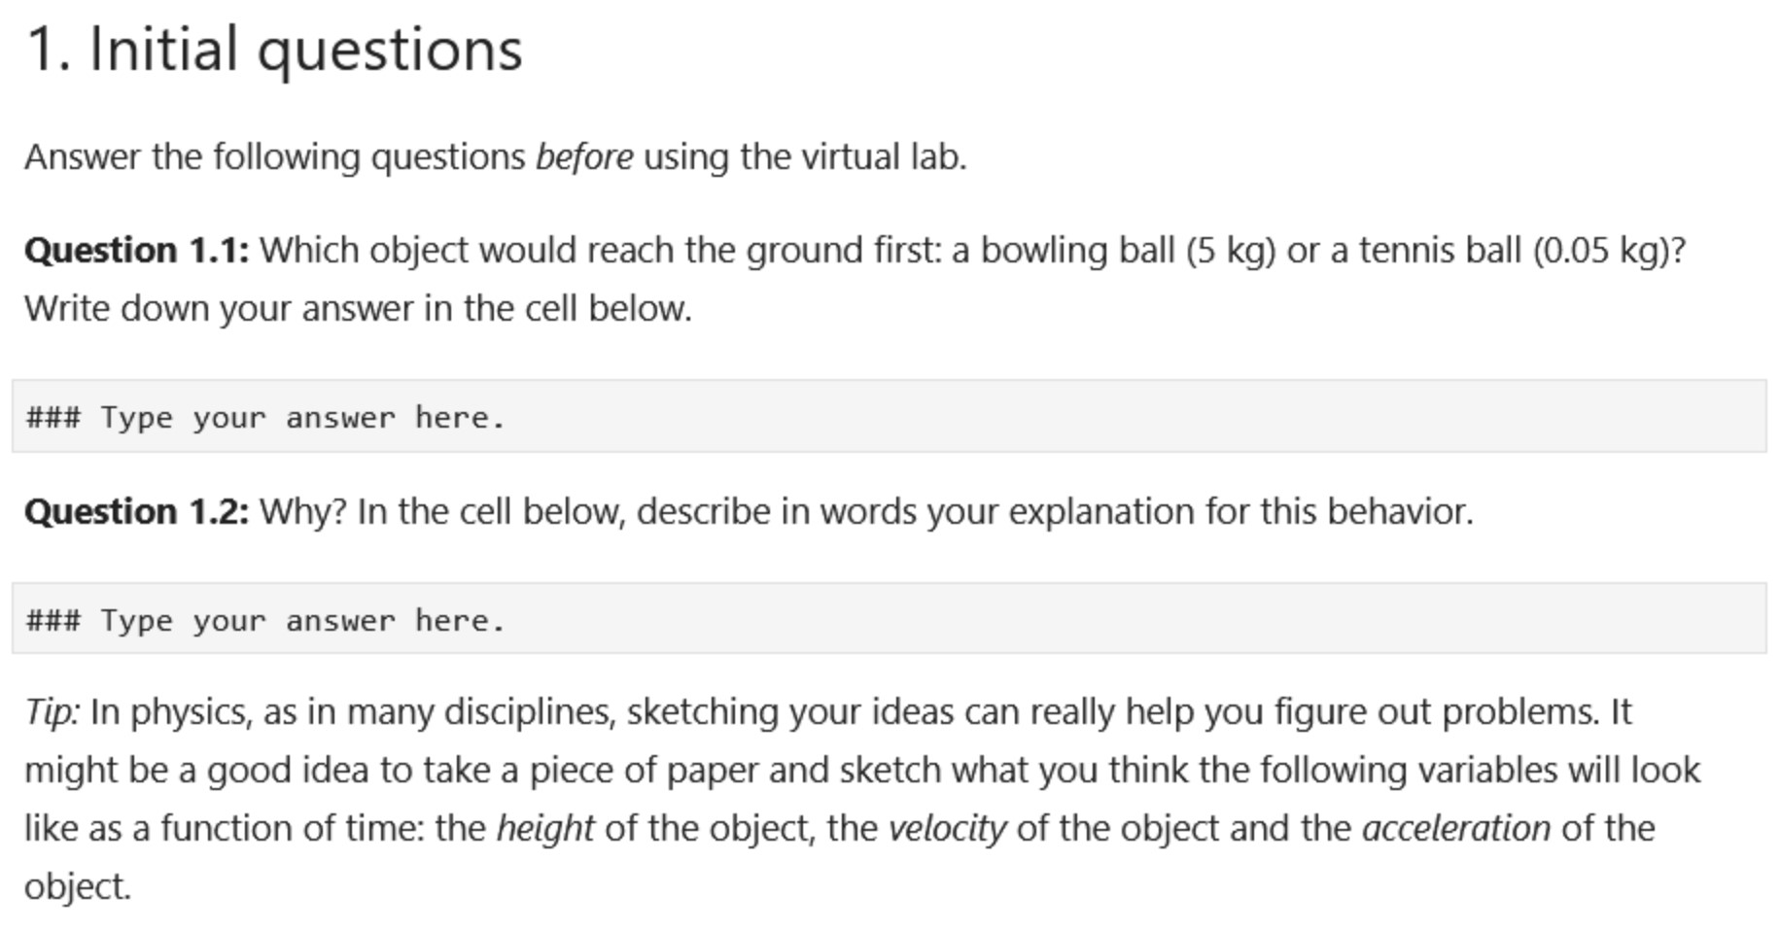Click the "1. Initial questions" heading
1781x931 pixels.
pos(274,50)
